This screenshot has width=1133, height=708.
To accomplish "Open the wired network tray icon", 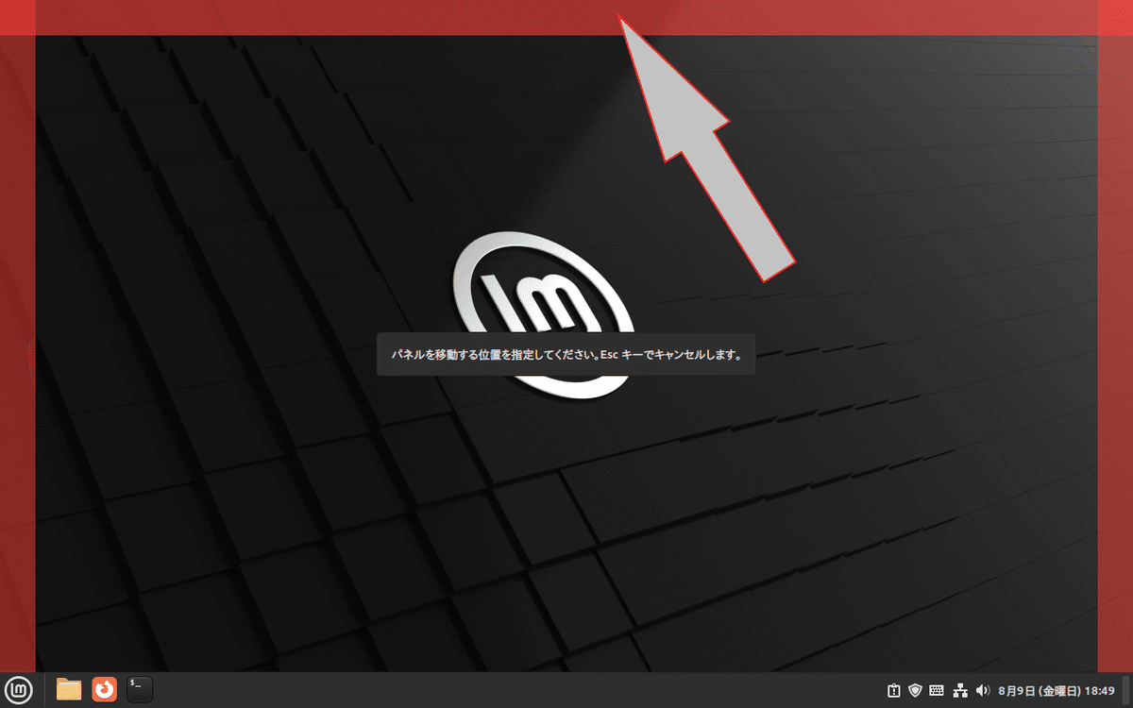I will coord(961,690).
